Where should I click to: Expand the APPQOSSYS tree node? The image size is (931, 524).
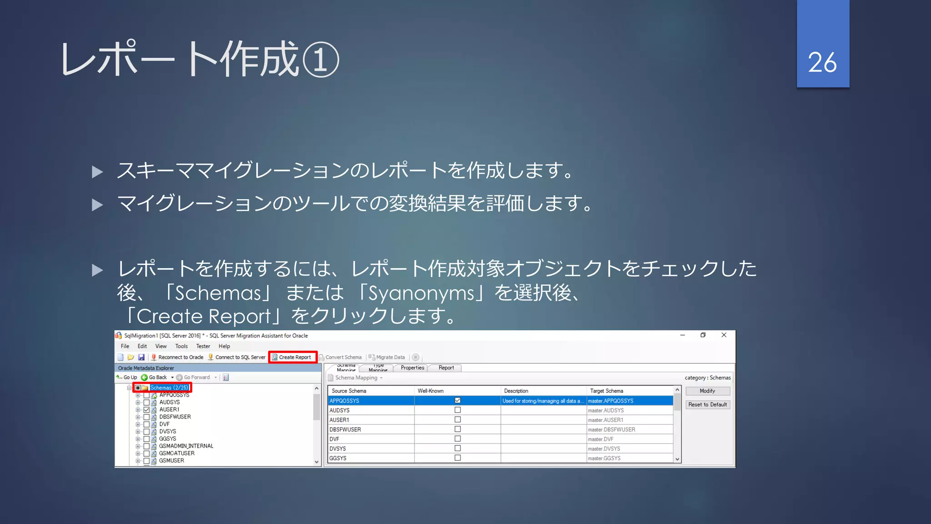138,395
